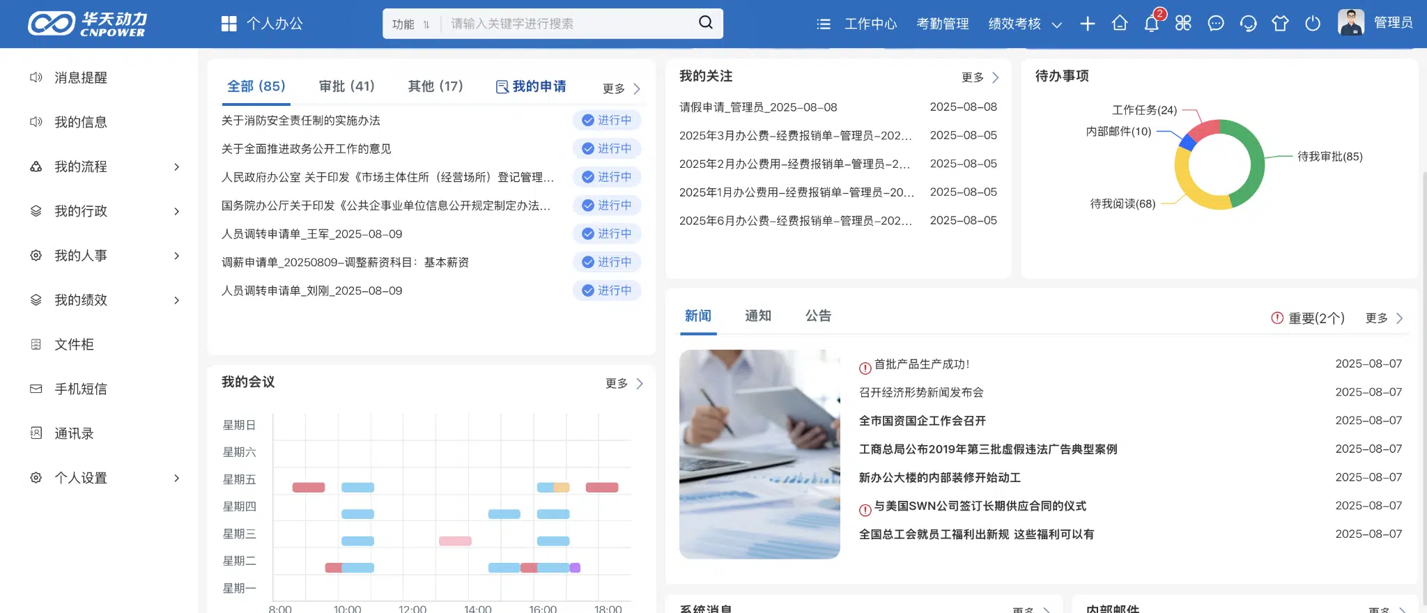
Task: Click the search magnifier icon
Action: 705,23
